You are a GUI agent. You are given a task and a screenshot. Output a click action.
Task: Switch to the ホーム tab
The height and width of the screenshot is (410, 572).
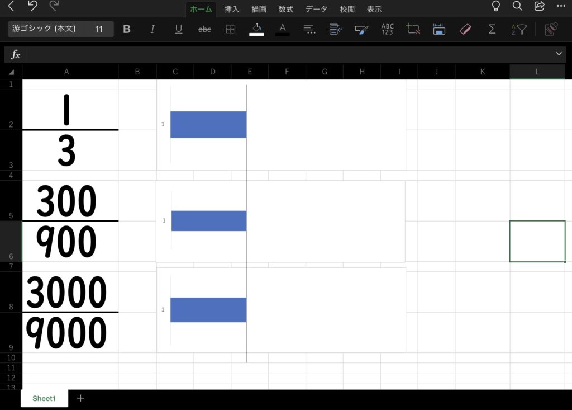pyautogui.click(x=201, y=9)
